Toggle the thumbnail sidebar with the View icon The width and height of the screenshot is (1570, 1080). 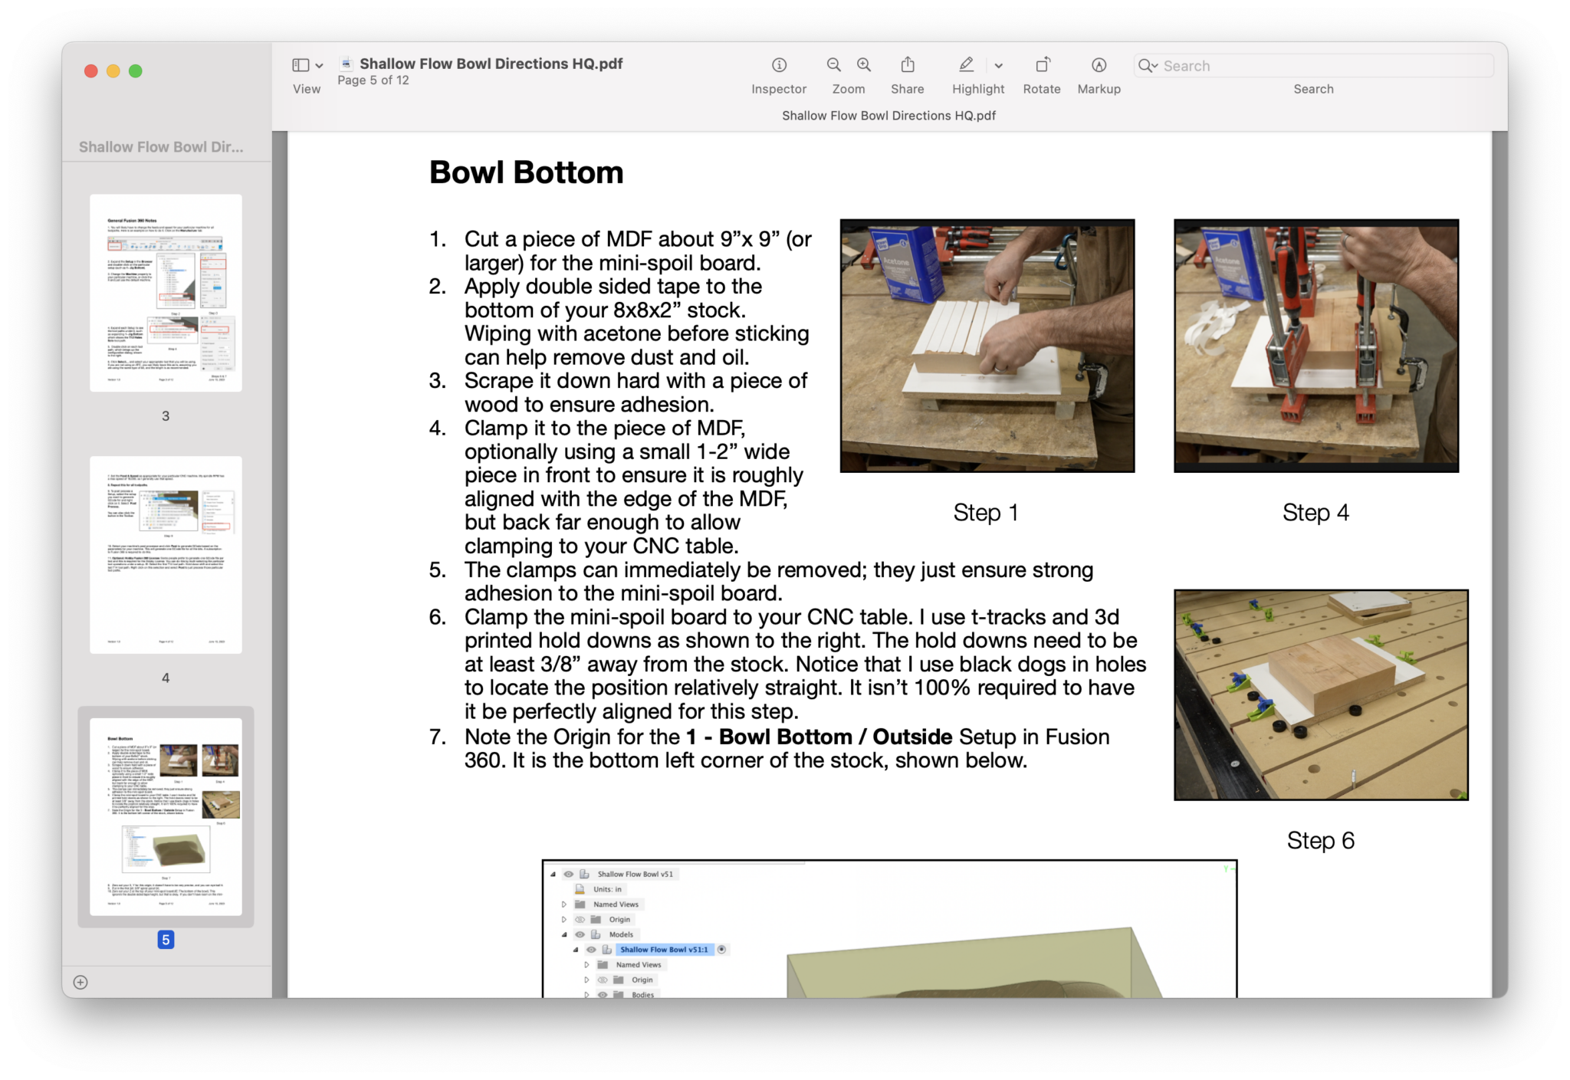(299, 65)
